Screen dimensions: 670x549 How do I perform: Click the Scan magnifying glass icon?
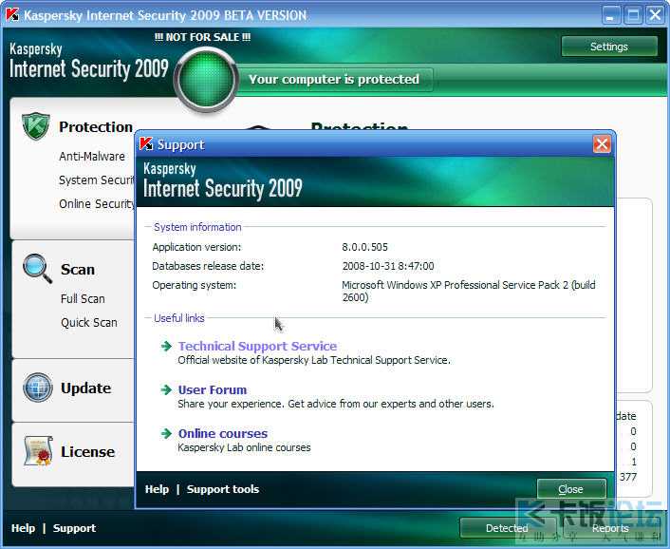tap(38, 269)
